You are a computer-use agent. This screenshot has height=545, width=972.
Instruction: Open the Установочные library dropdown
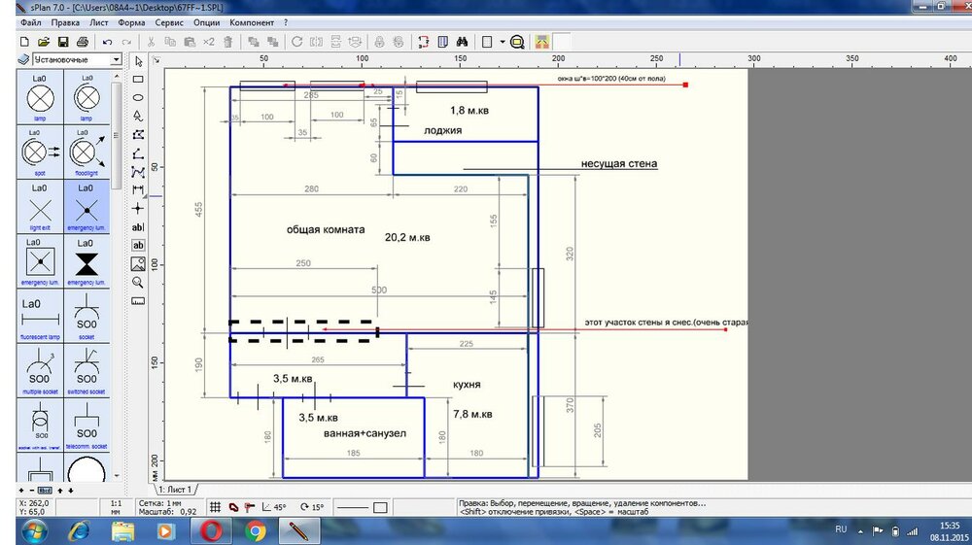[116, 60]
